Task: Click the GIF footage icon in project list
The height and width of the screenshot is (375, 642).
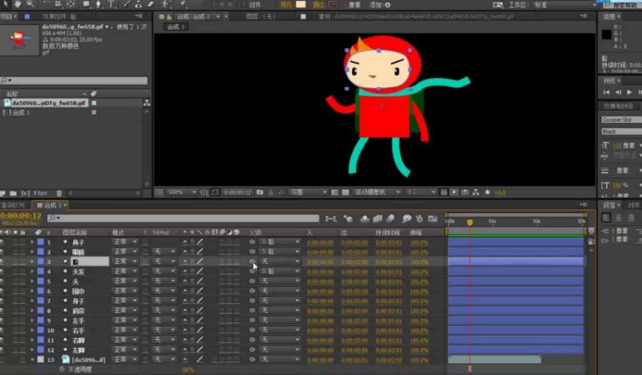Action: click(x=7, y=103)
